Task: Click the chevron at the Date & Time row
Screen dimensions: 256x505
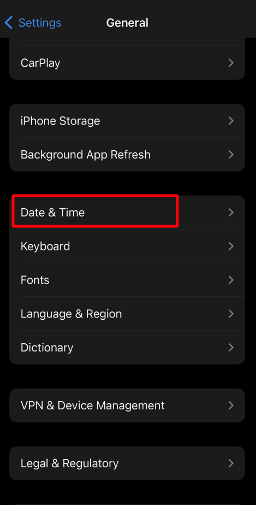Action: tap(231, 212)
